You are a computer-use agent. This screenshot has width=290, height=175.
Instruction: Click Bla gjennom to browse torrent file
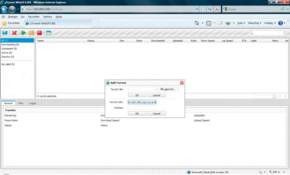click(167, 89)
